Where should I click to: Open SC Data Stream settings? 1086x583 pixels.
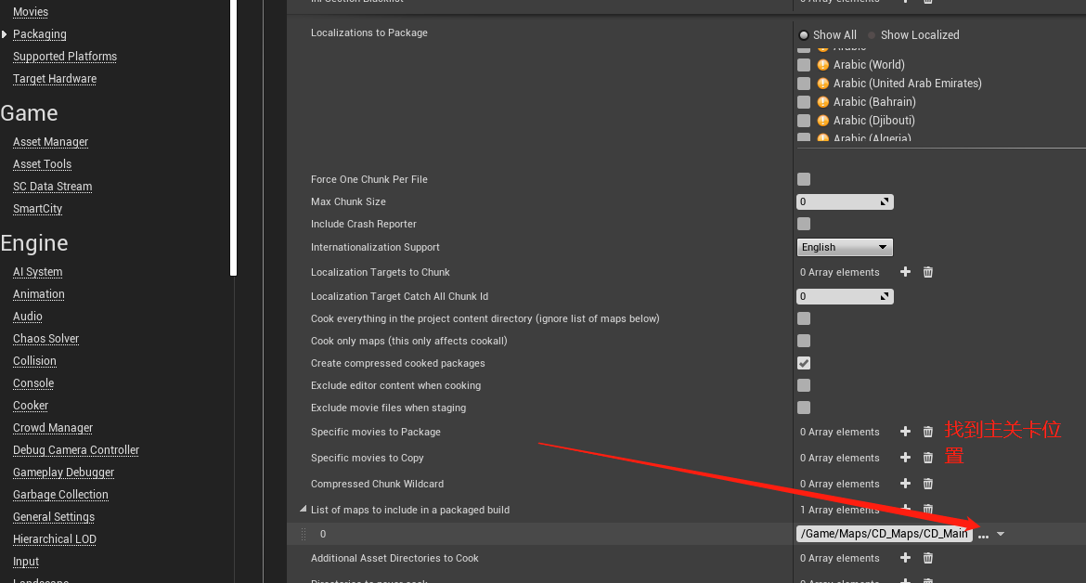53,187
